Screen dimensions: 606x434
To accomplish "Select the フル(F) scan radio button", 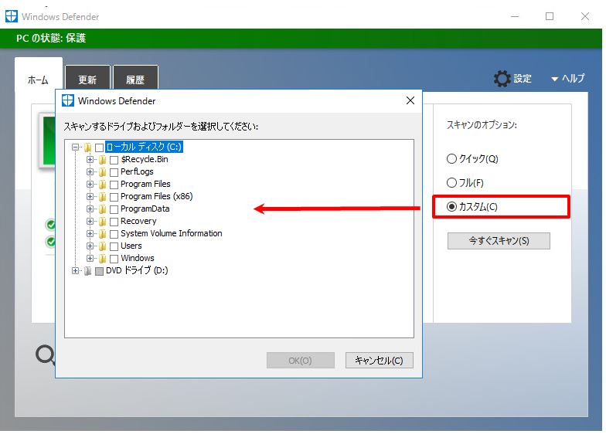I will coord(451,182).
